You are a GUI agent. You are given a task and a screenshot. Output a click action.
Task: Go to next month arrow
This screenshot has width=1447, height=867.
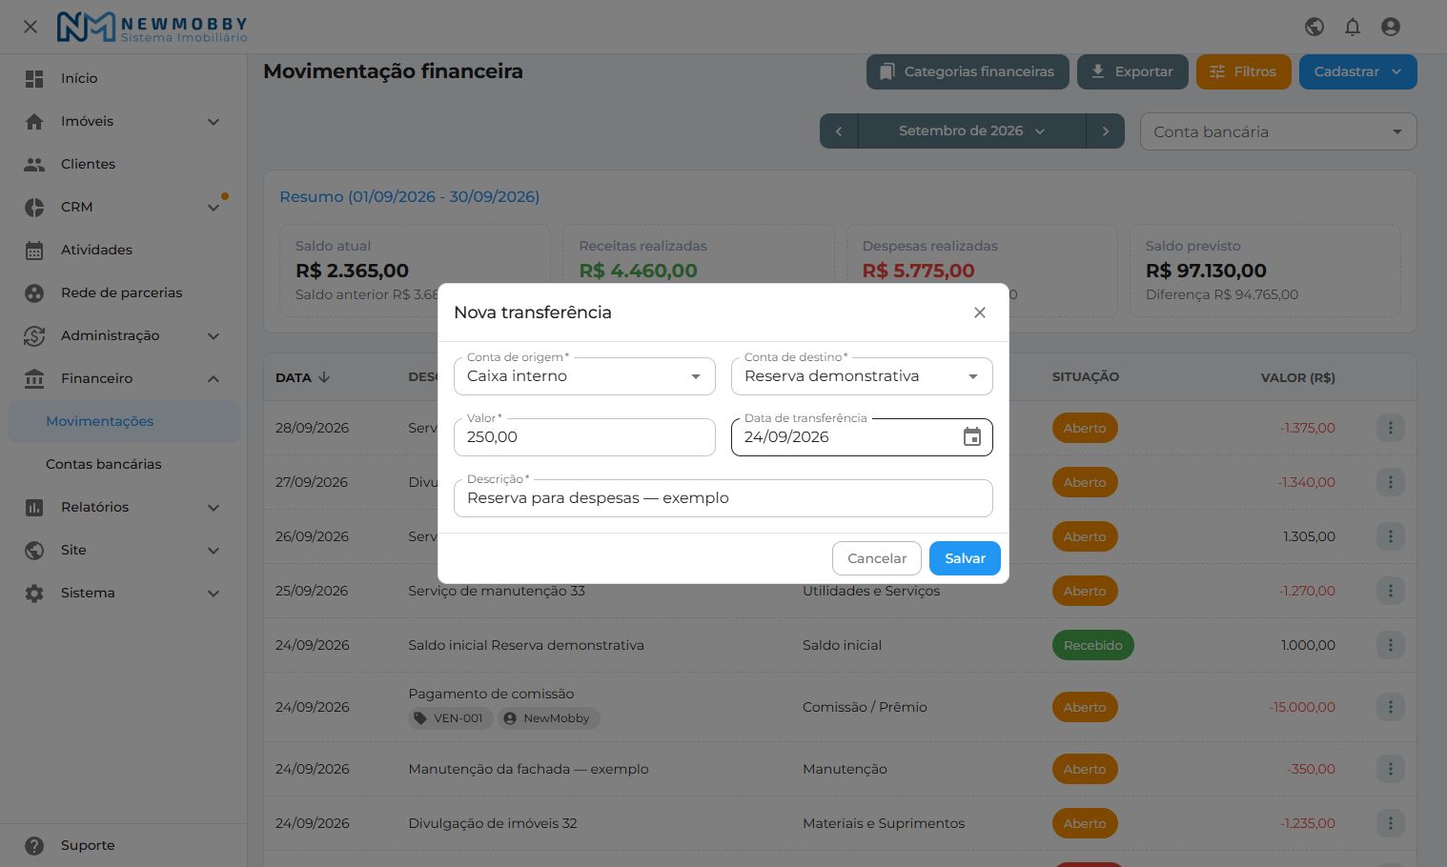coord(1106,131)
